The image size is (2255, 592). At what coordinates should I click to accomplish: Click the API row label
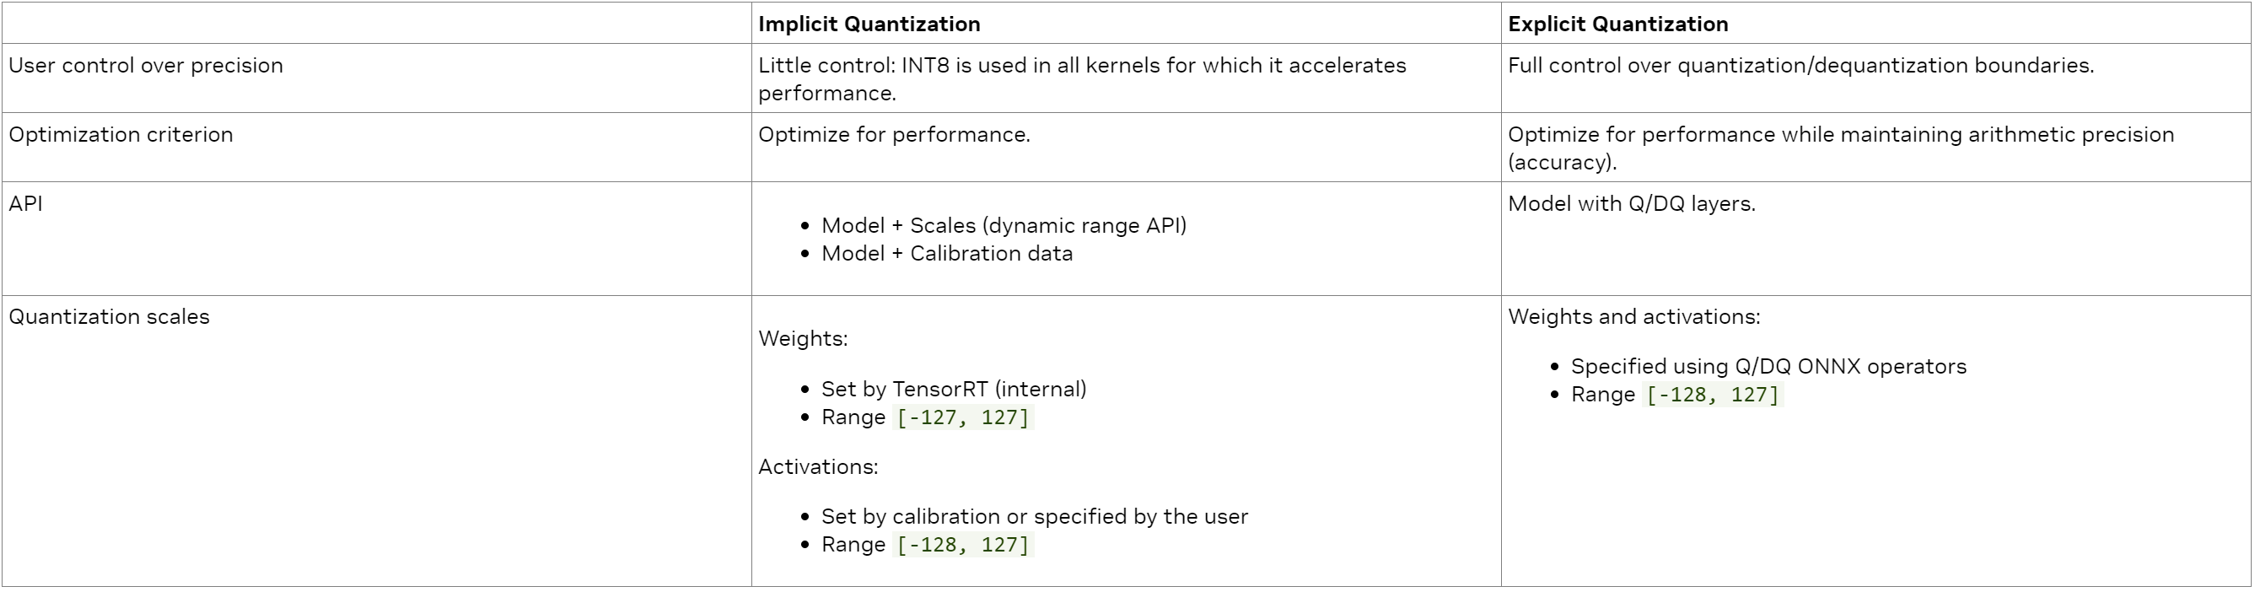(x=25, y=204)
